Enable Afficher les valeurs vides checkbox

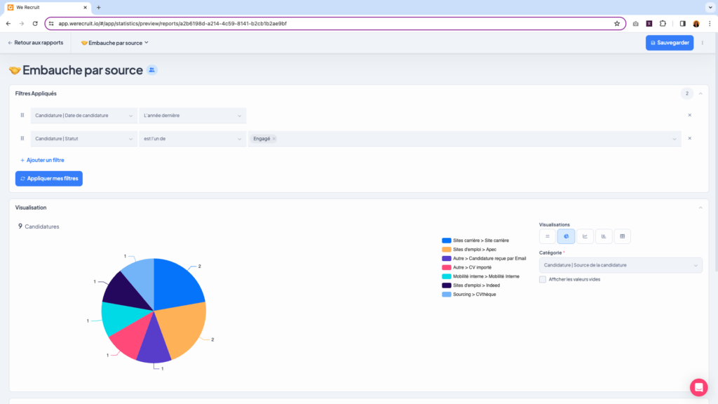coord(543,279)
